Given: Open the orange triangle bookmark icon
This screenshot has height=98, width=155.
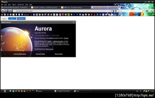Looking at the screenshot, I should 95,15.
